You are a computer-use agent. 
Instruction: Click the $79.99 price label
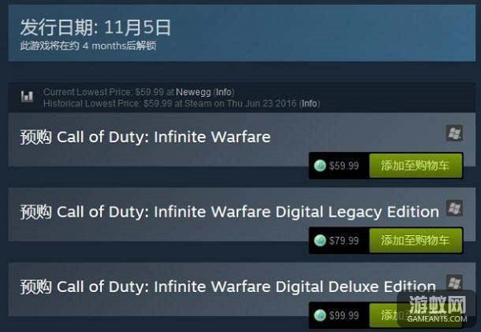click(344, 241)
